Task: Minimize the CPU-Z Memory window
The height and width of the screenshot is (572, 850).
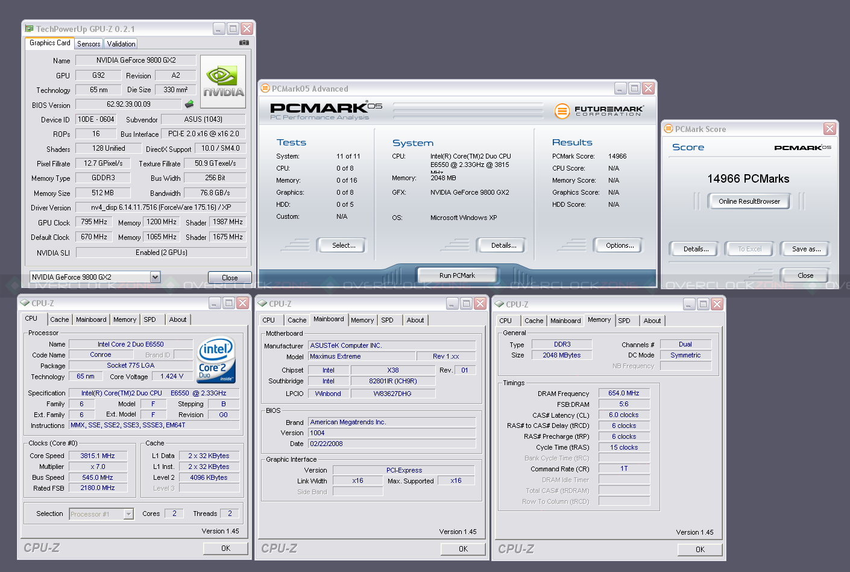Action: coord(689,304)
